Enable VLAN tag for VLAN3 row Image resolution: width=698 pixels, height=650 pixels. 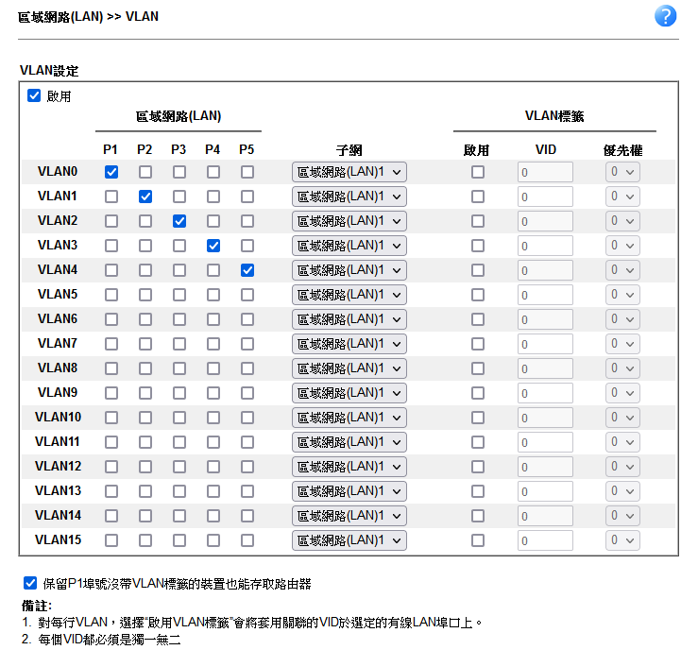click(x=478, y=246)
